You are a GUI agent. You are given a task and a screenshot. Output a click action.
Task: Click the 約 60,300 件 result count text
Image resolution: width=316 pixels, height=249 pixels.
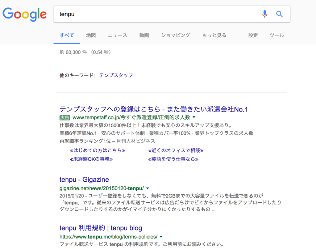[x=73, y=52]
